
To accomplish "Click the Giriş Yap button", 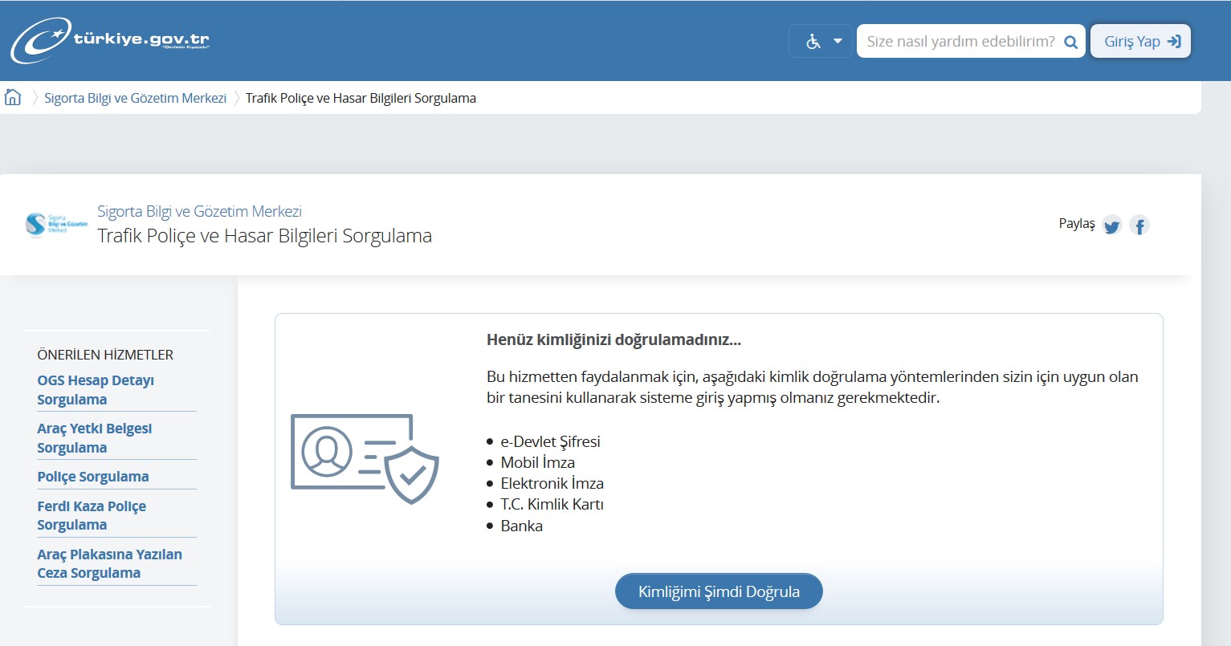I will click(1140, 42).
